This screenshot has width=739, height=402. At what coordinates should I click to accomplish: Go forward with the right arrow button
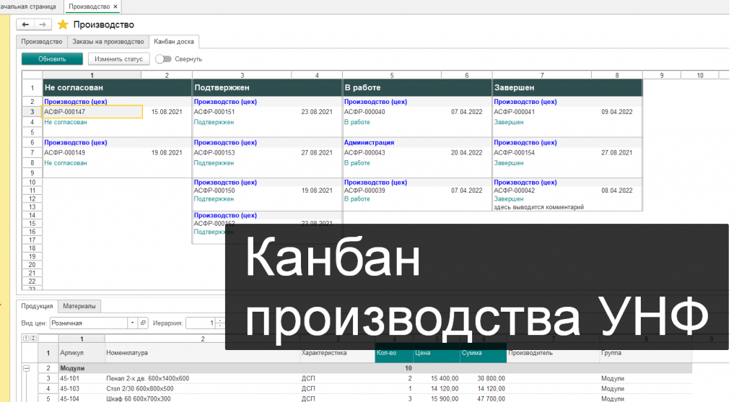pos(43,25)
